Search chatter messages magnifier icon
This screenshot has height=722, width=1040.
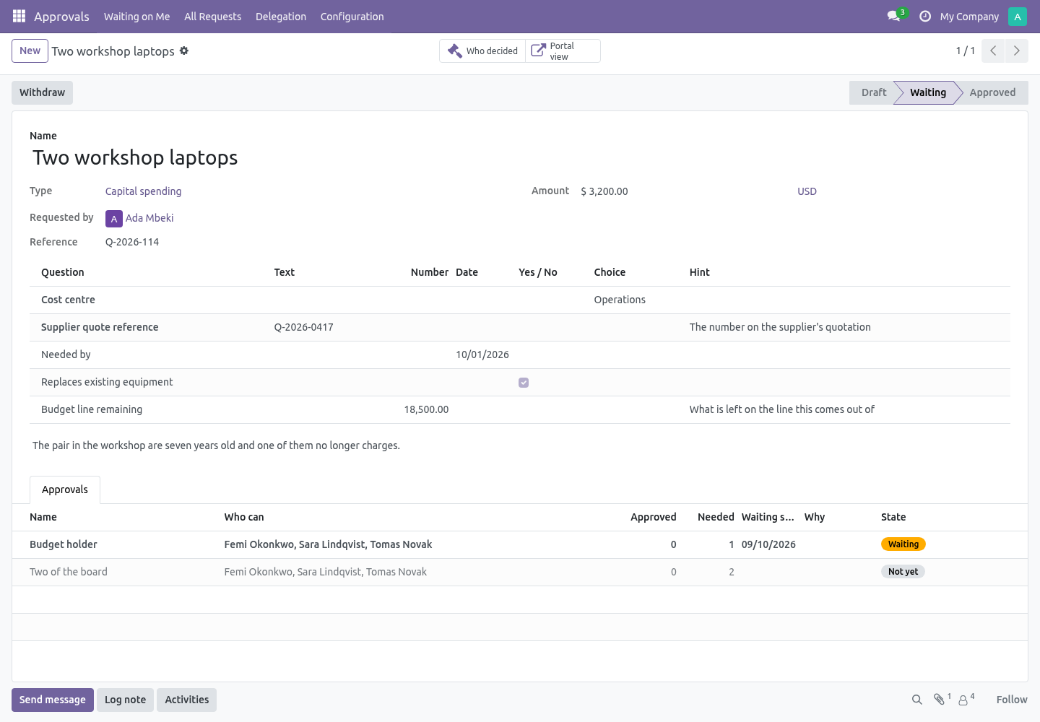coord(917,700)
